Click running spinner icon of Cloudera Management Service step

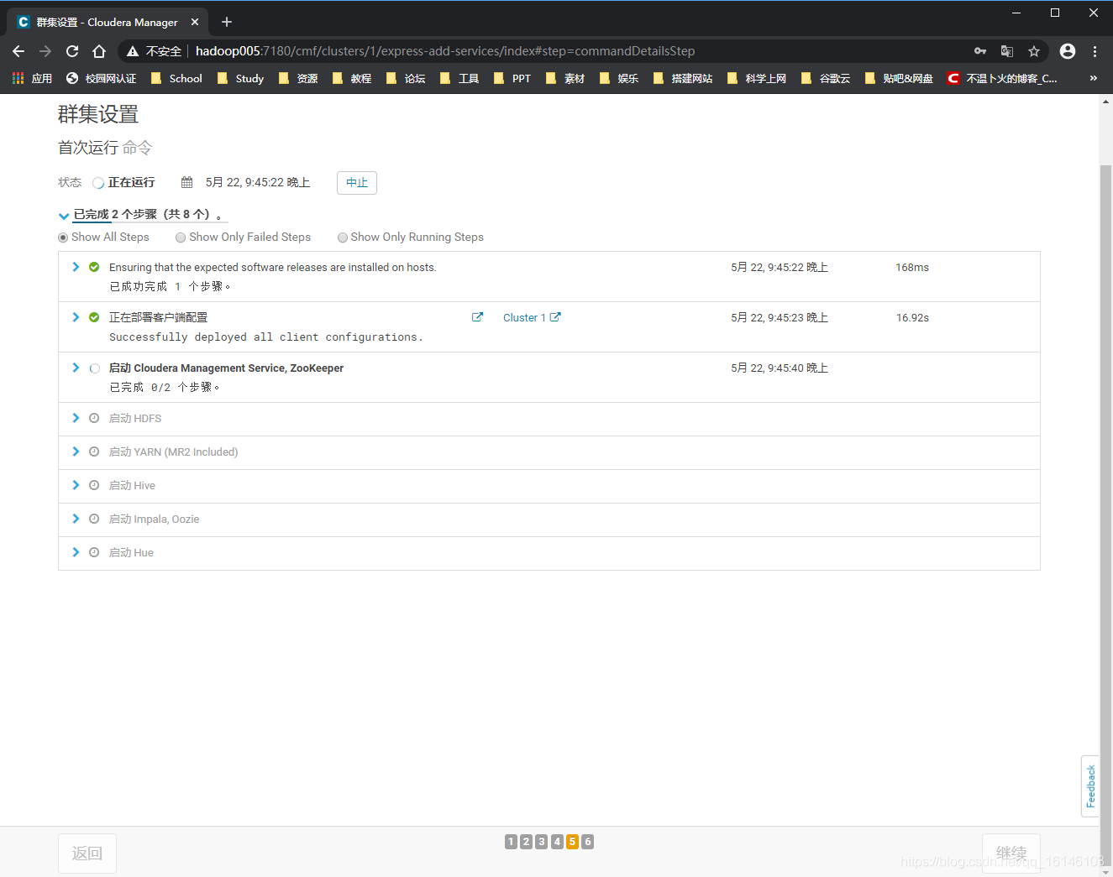coord(94,368)
